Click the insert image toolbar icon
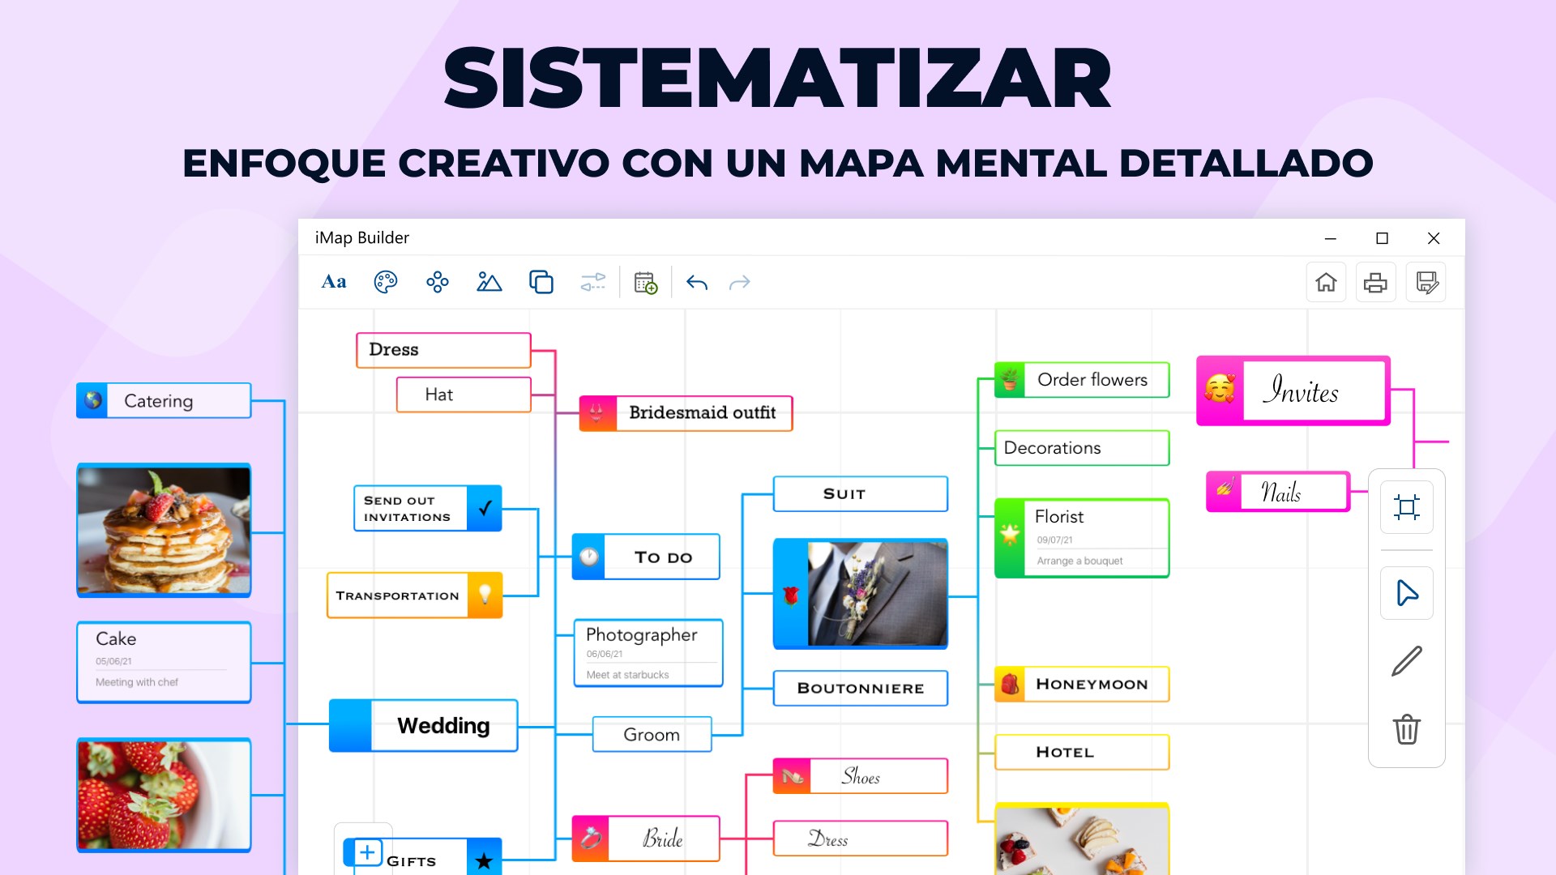This screenshot has width=1556, height=875. click(489, 282)
